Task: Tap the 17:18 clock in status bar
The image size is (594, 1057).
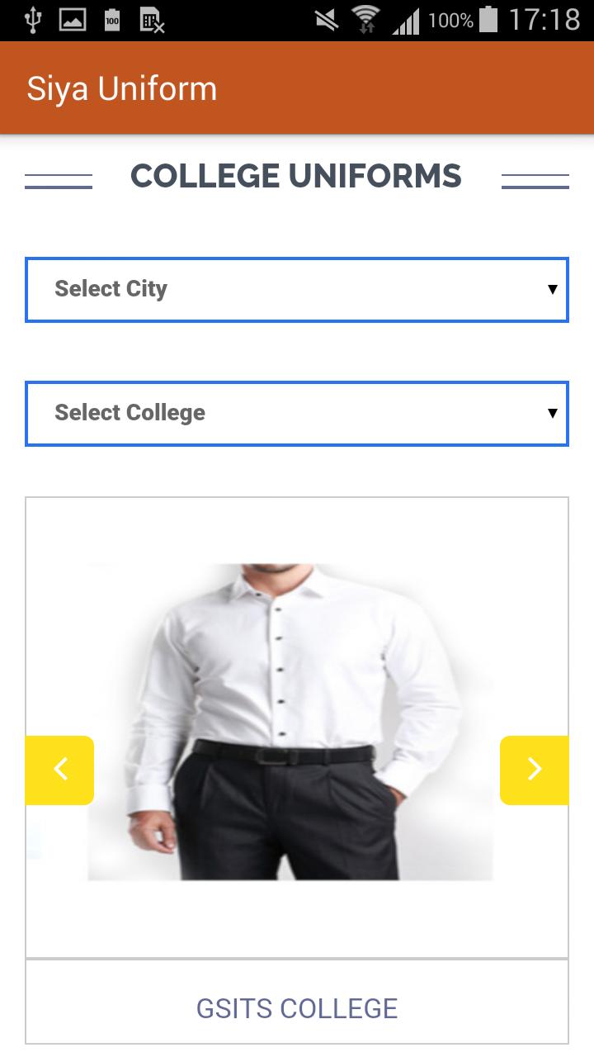Action: pyautogui.click(x=544, y=20)
